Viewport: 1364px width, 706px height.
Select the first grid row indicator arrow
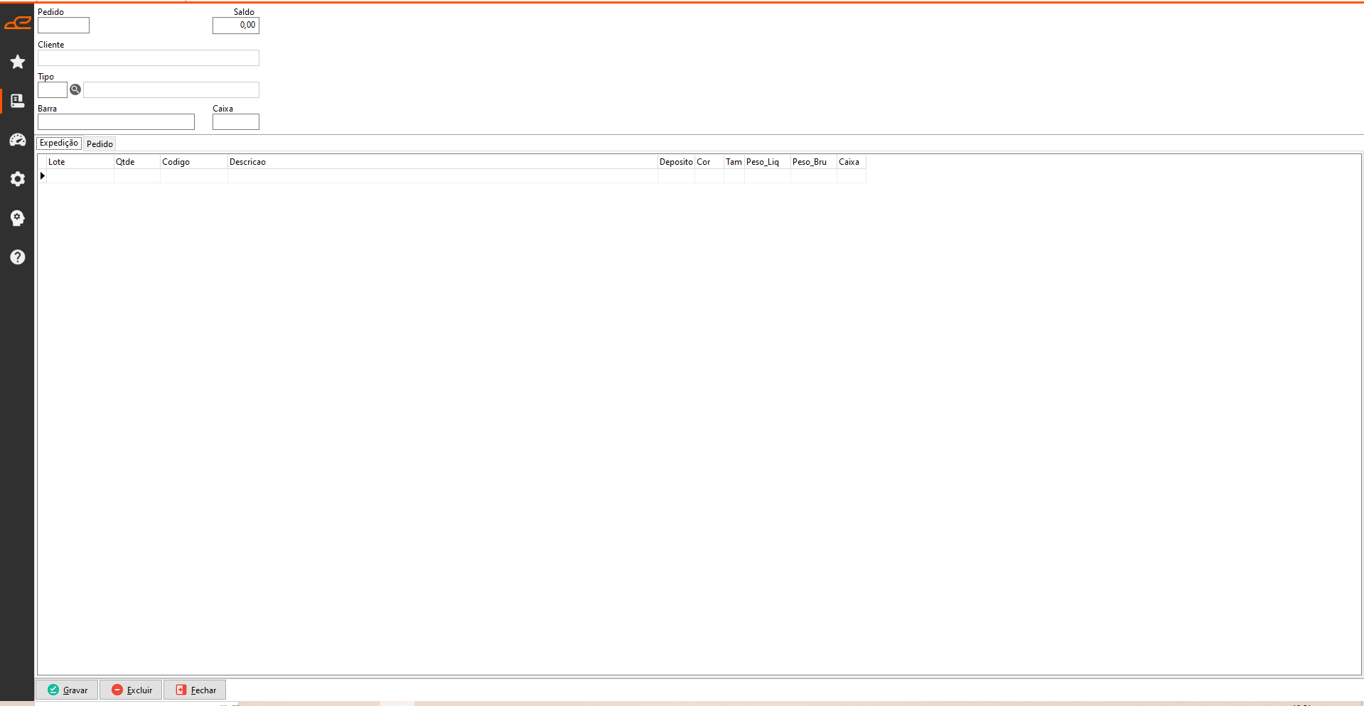tap(43, 176)
